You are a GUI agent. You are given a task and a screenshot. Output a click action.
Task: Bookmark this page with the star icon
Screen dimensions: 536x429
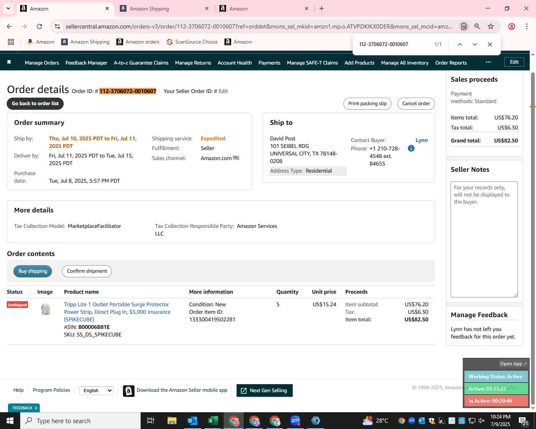[491, 26]
